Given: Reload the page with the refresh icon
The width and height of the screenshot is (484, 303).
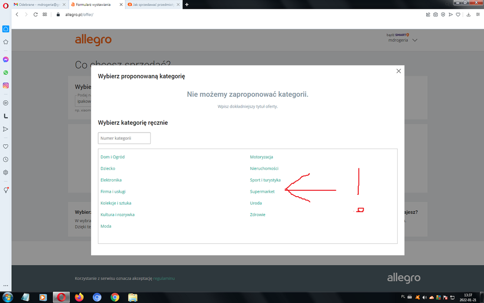Looking at the screenshot, I should (x=35, y=15).
